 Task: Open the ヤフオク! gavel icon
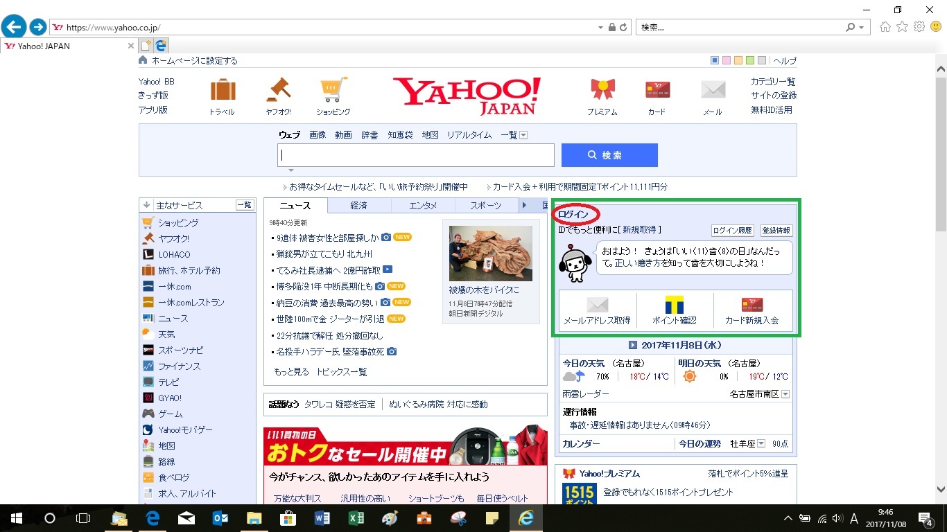(x=278, y=89)
